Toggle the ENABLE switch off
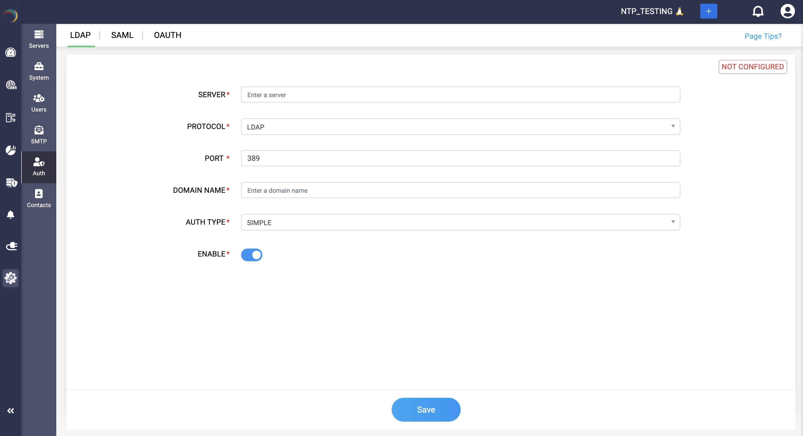Viewport: 803px width, 436px height. 251,255
